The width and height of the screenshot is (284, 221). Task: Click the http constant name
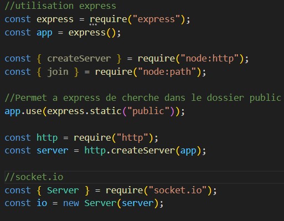(47, 138)
